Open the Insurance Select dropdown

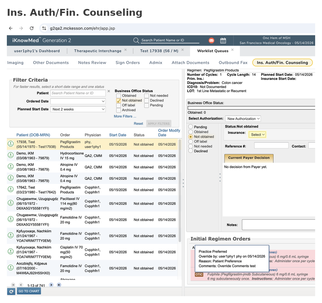[257, 135]
